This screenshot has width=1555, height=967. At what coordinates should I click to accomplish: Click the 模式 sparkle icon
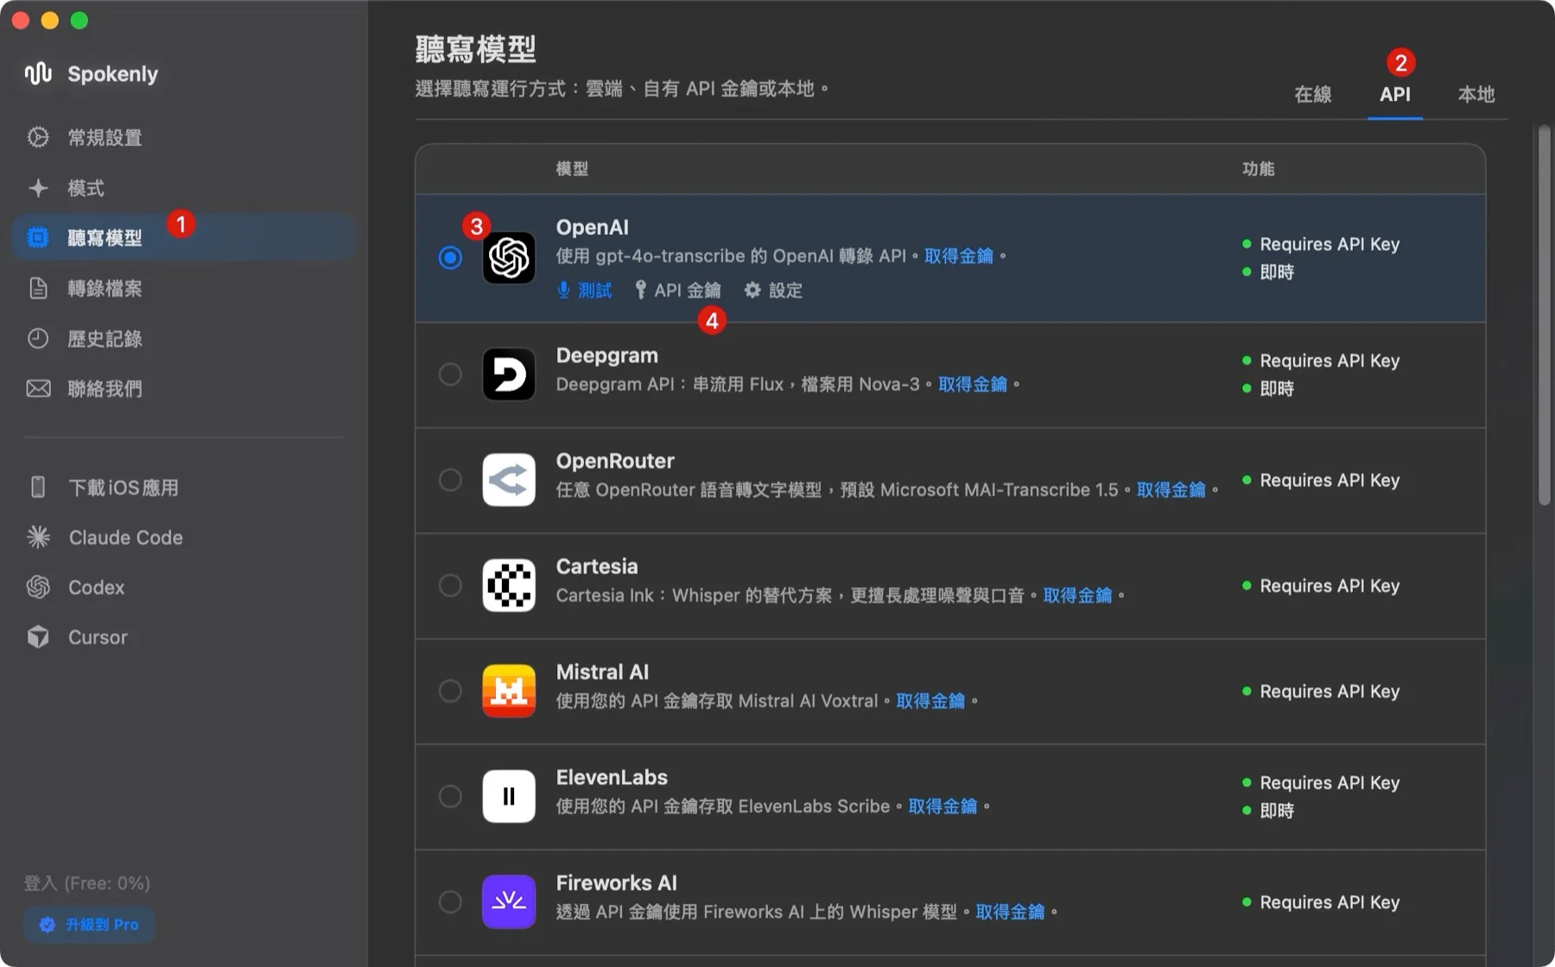coord(38,187)
